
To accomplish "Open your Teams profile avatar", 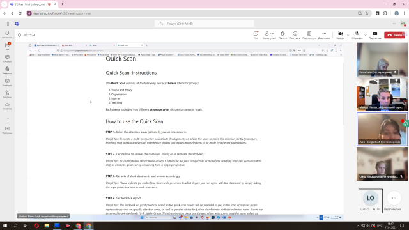I will pyautogui.click(x=403, y=24).
